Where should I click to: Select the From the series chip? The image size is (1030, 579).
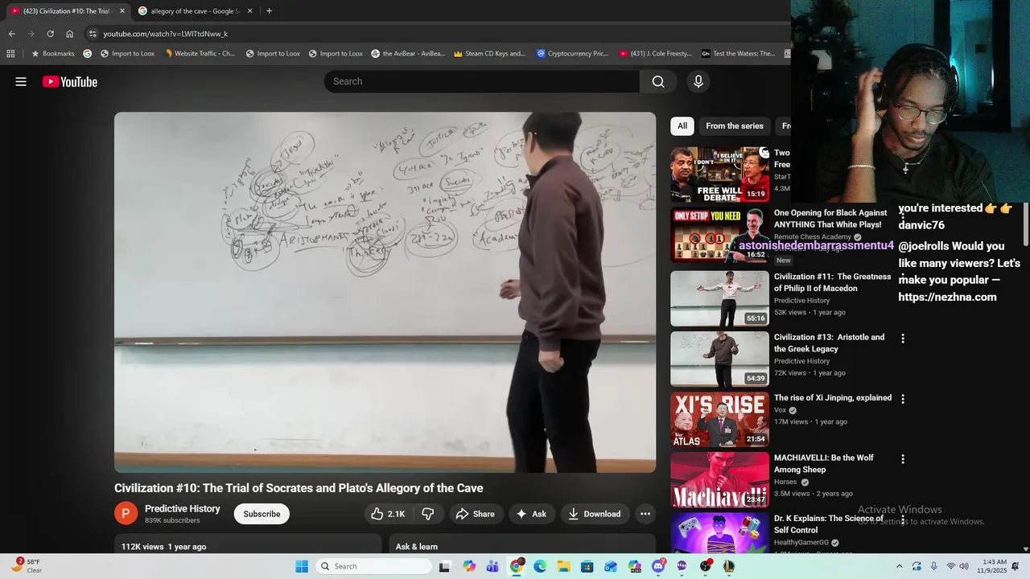[735, 126]
